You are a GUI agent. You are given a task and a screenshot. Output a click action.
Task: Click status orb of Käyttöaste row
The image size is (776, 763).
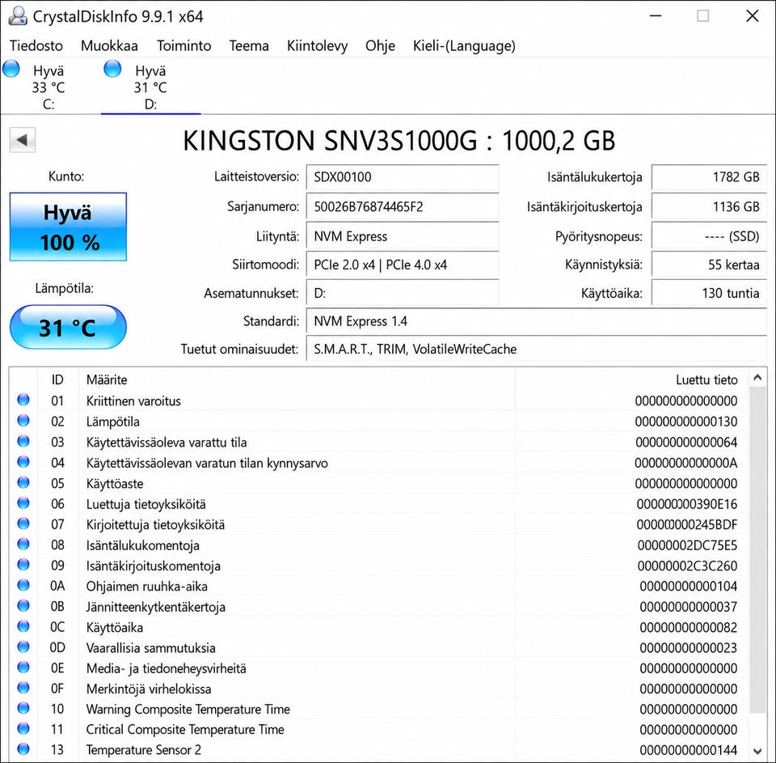[x=23, y=482]
